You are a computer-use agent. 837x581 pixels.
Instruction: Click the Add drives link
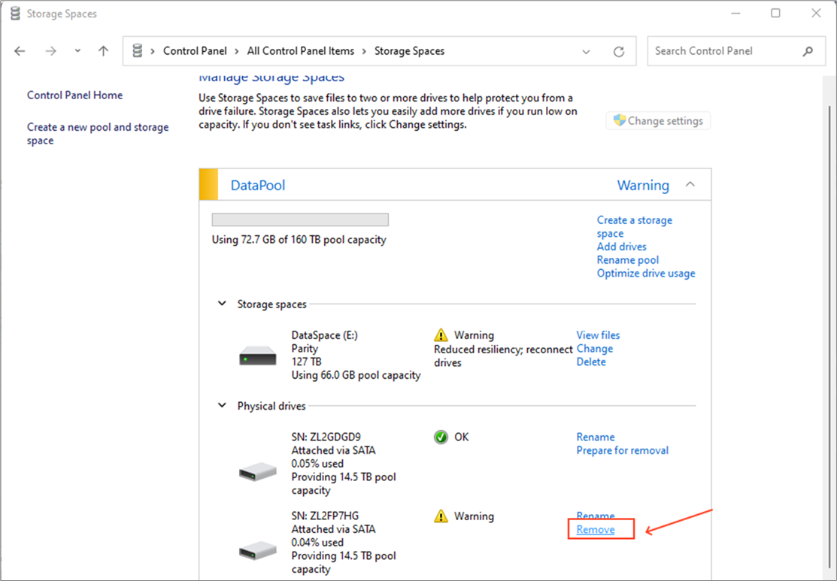[x=621, y=247]
